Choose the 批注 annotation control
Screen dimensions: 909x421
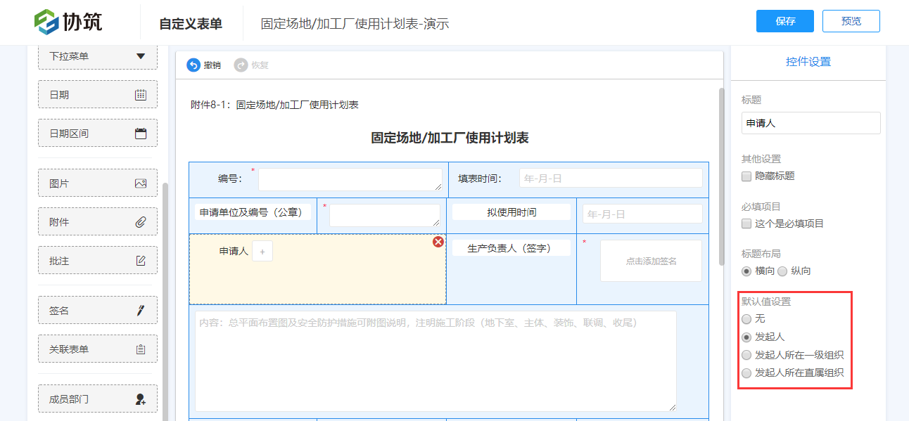(97, 260)
